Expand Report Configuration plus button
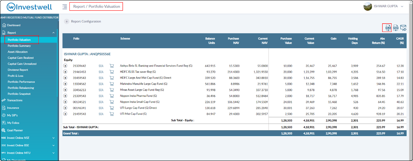Image resolution: width=413 pixels, height=161 pixels. click(x=67, y=22)
